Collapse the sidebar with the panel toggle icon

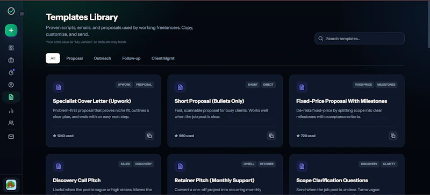[21, 14]
